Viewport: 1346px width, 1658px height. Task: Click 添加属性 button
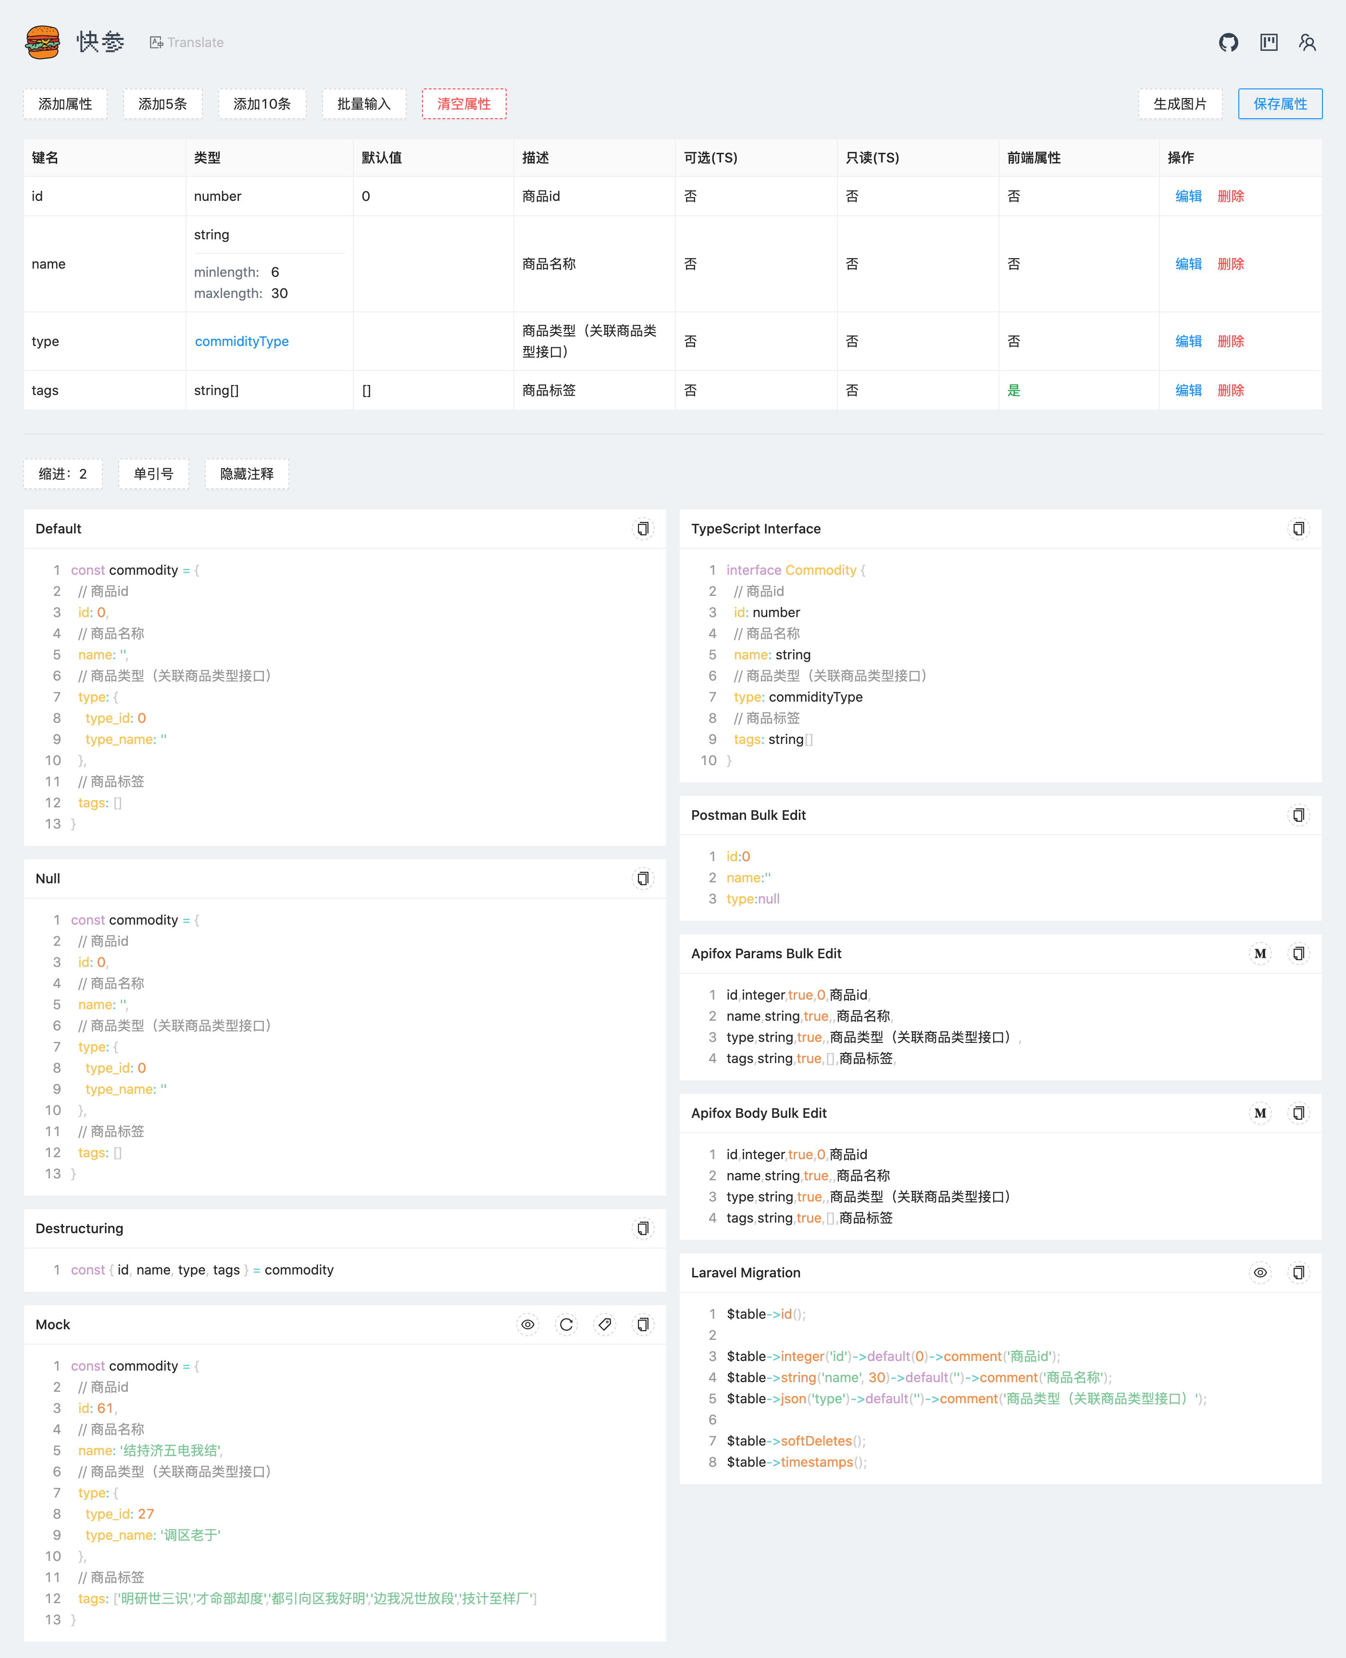[x=65, y=104]
